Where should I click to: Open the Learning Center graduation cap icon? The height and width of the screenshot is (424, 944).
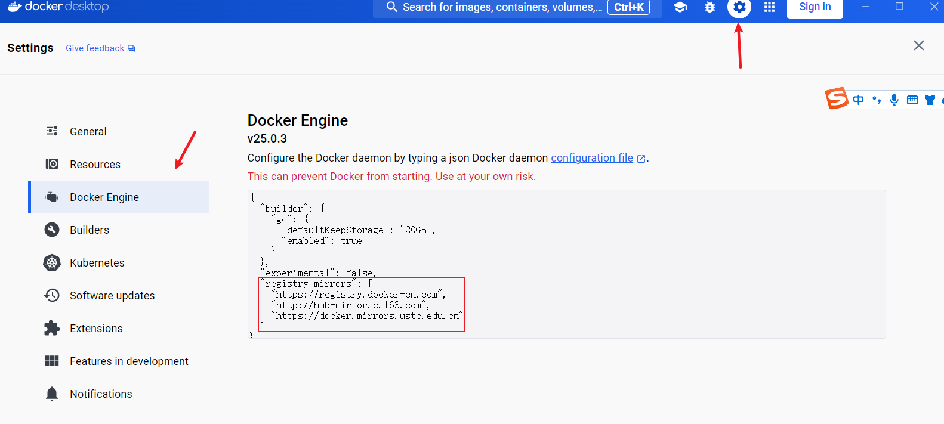(x=680, y=7)
